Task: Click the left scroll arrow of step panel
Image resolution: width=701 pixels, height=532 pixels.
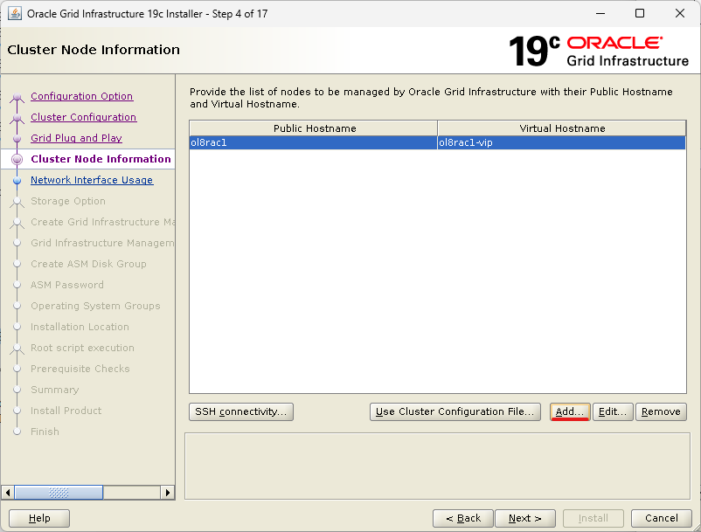Action: point(8,493)
